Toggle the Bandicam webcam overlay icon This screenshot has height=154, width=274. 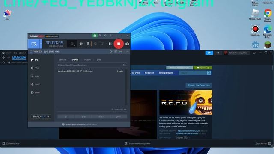[x=72, y=44]
